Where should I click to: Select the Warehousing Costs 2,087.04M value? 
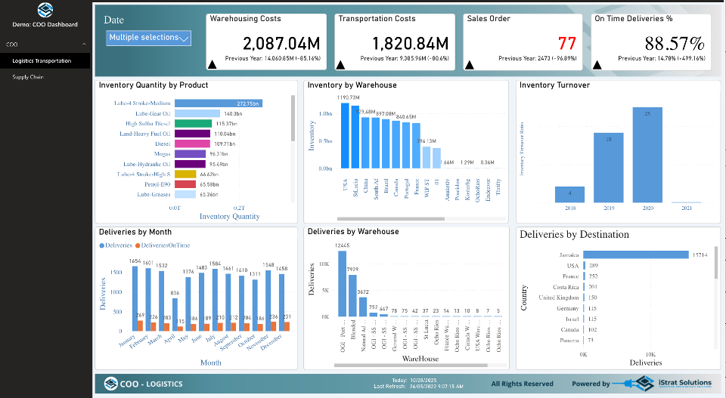coord(281,44)
